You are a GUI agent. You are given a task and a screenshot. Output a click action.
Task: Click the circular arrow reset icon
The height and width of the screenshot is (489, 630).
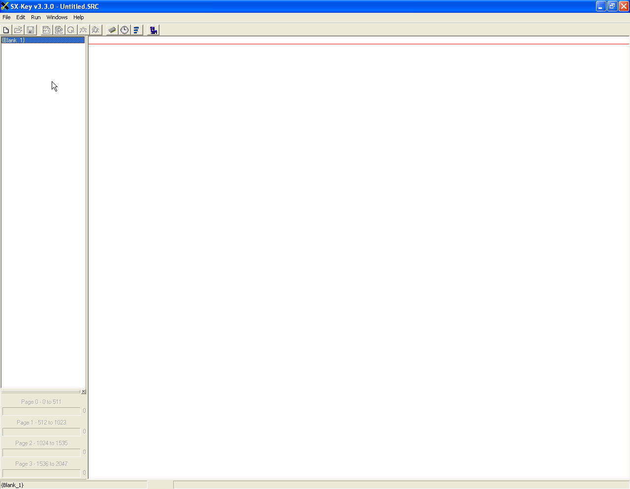71,30
